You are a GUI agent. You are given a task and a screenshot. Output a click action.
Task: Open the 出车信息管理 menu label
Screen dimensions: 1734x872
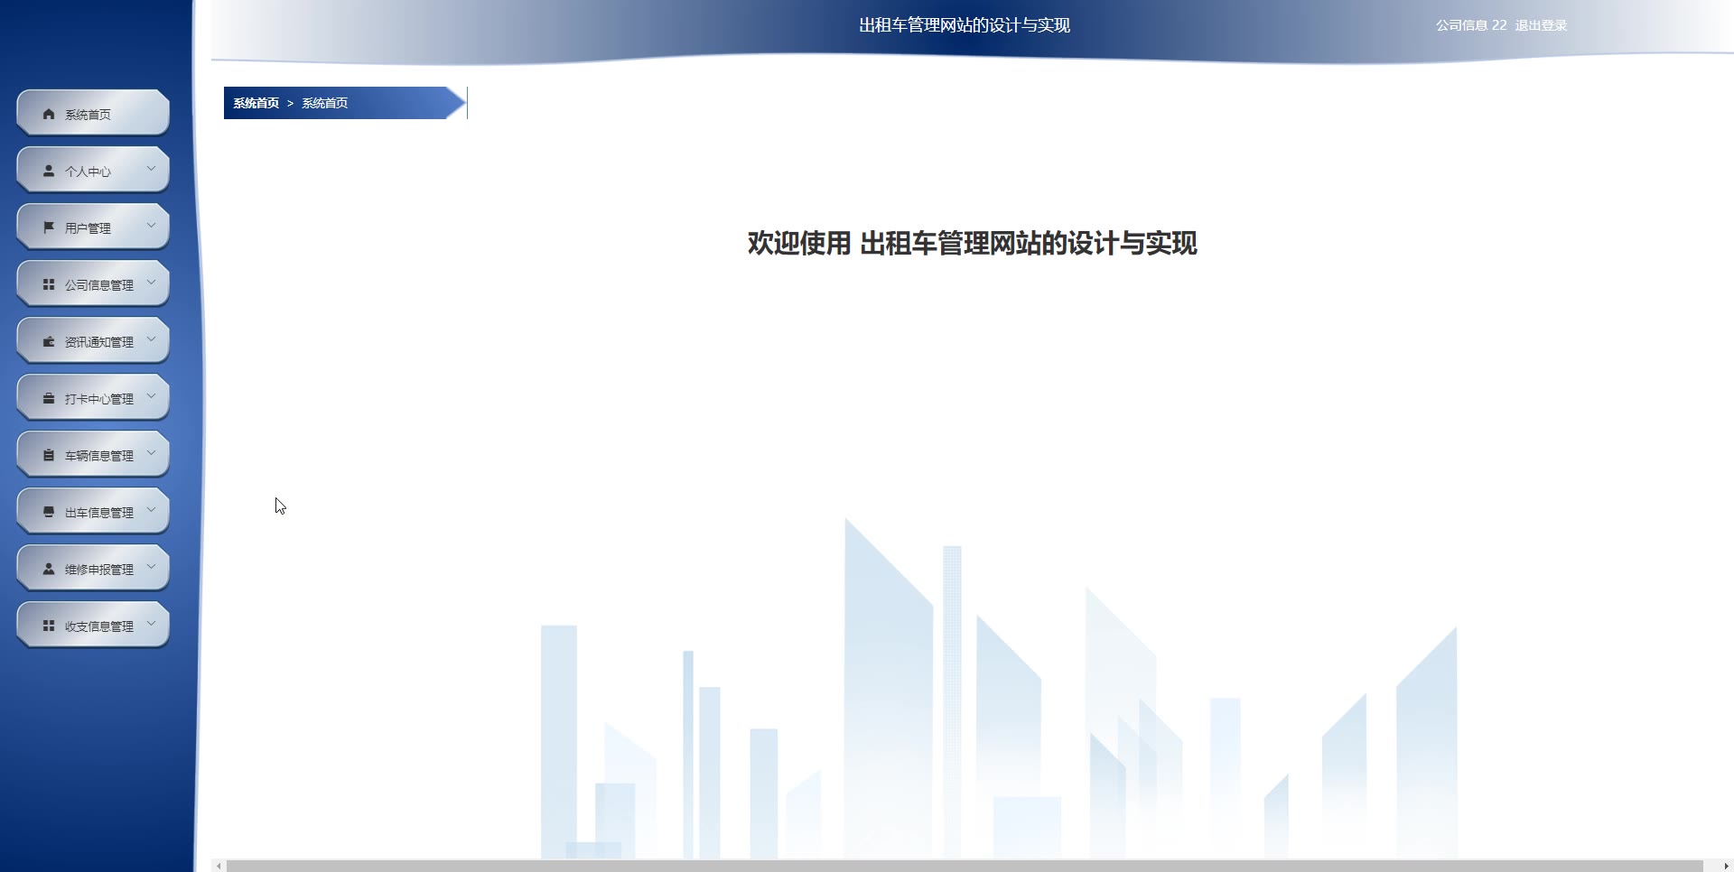click(99, 513)
